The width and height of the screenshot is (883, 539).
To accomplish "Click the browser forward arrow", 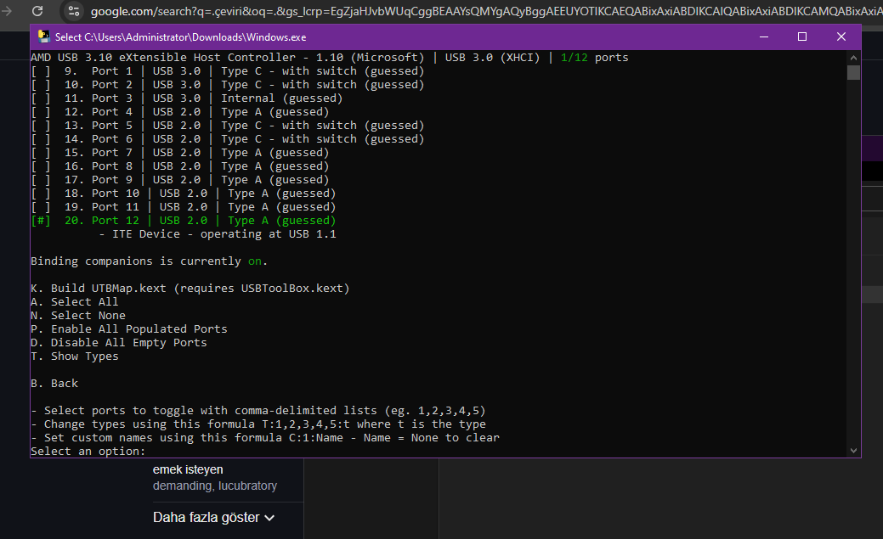I will [x=8, y=11].
